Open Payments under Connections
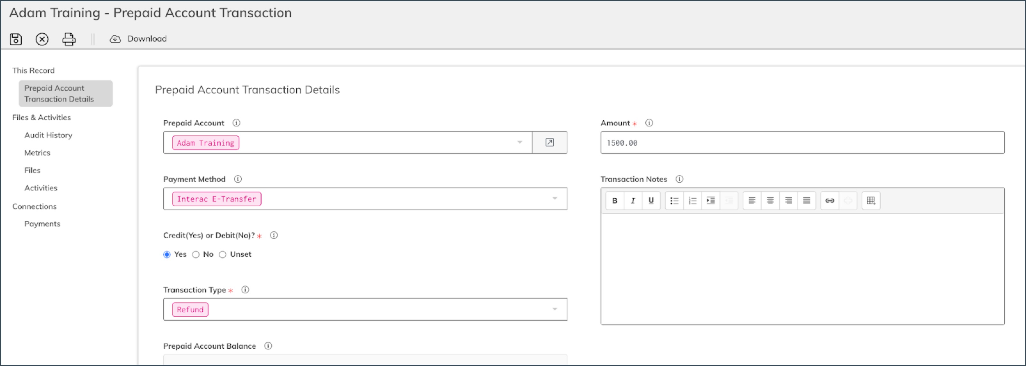Image resolution: width=1026 pixels, height=366 pixels. tap(42, 224)
